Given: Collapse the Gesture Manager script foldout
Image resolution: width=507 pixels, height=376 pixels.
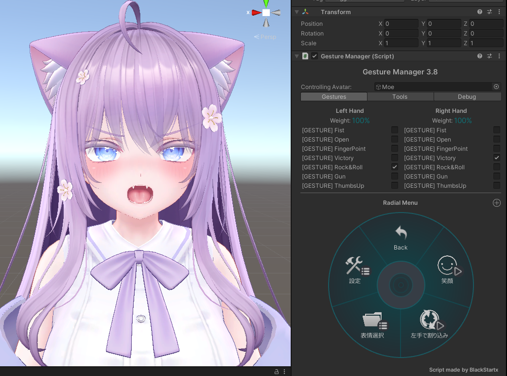Looking at the screenshot, I should click(297, 56).
